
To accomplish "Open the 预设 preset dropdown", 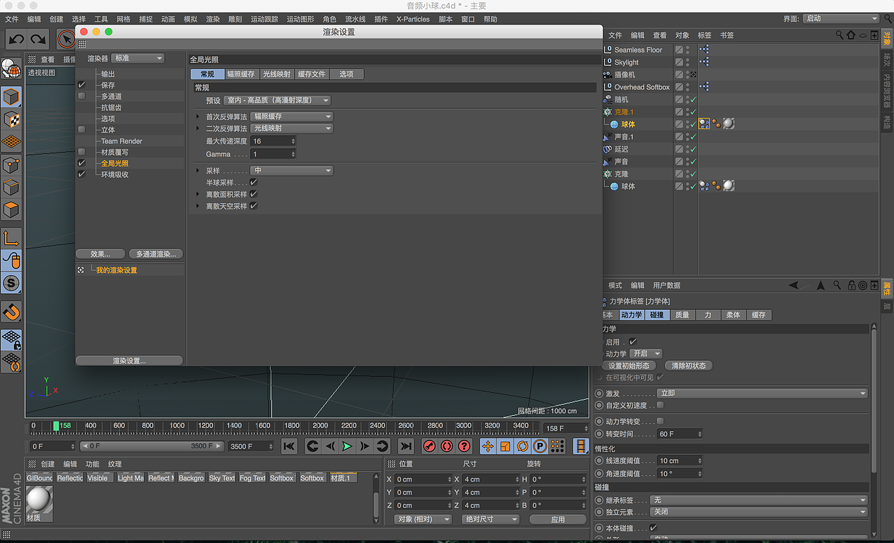I will (277, 101).
